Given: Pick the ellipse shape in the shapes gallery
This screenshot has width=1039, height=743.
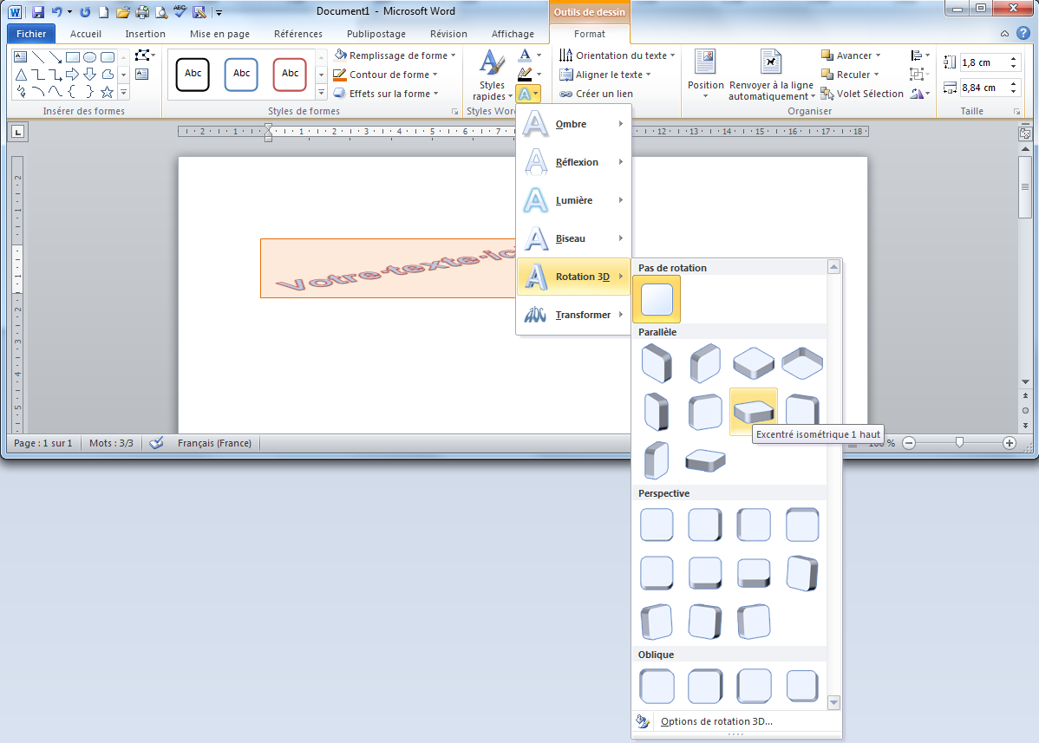Looking at the screenshot, I should (x=90, y=57).
